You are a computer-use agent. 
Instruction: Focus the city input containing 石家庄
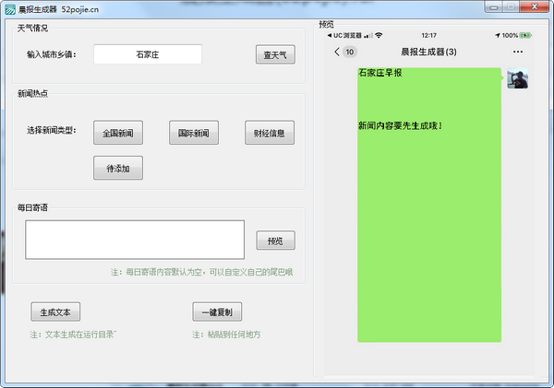pos(148,55)
